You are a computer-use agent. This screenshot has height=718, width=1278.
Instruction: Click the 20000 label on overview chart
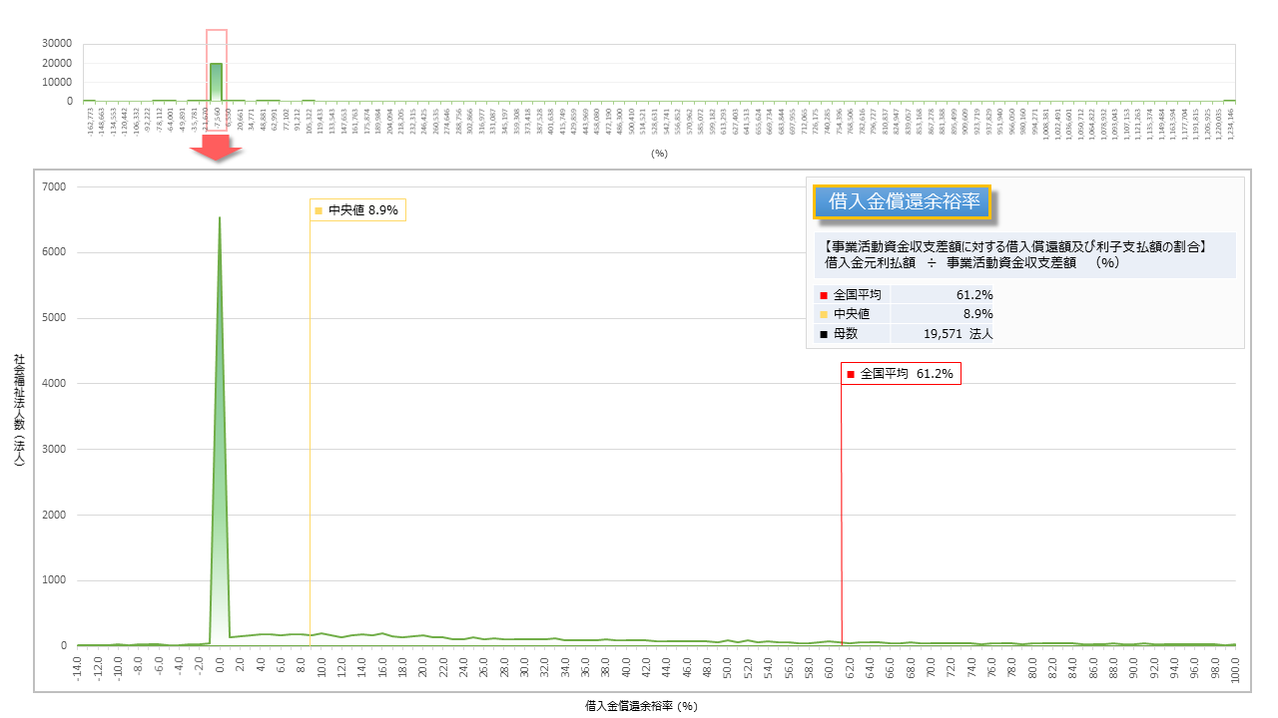[57, 63]
